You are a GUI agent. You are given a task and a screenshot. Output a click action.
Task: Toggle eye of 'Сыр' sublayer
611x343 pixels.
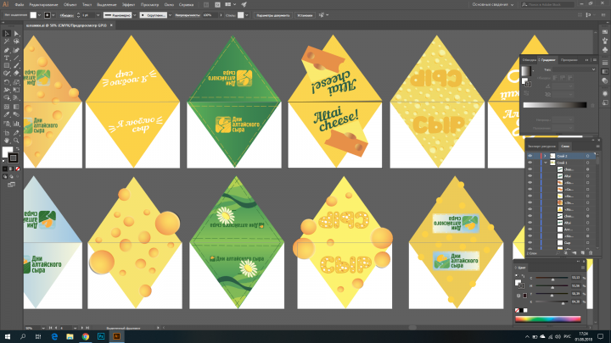point(530,243)
